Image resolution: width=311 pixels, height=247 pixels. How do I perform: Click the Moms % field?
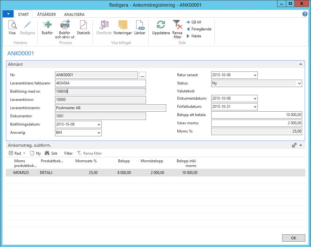(x=257, y=131)
